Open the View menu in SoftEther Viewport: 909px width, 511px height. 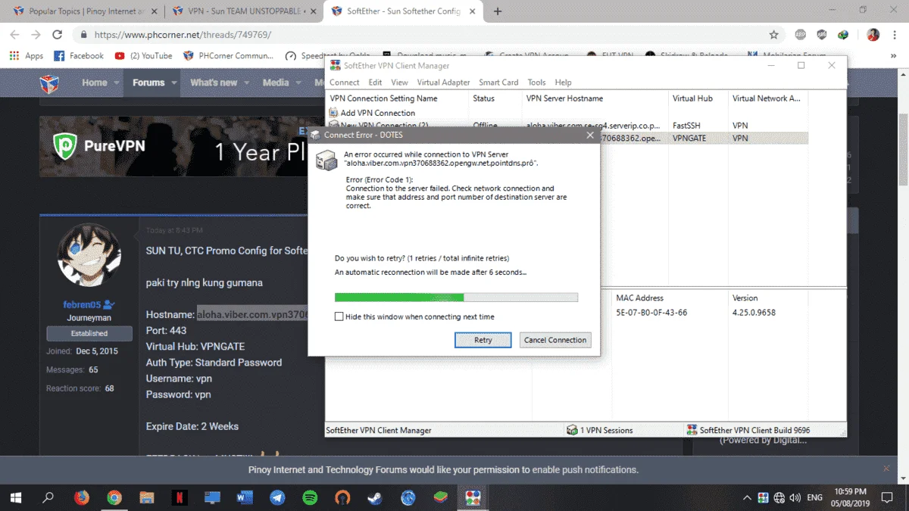[399, 83]
